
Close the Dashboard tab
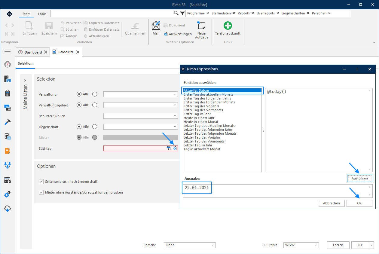(46, 52)
